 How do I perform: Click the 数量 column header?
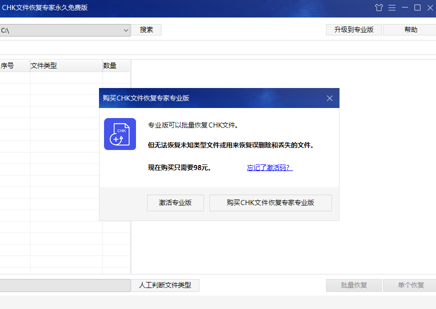109,65
